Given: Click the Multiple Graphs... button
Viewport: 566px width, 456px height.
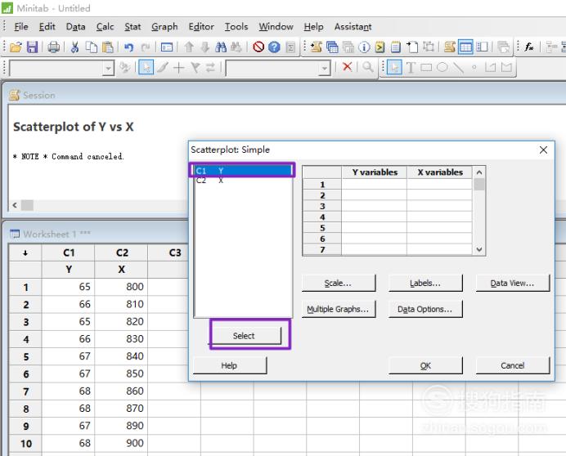Looking at the screenshot, I should point(339,309).
